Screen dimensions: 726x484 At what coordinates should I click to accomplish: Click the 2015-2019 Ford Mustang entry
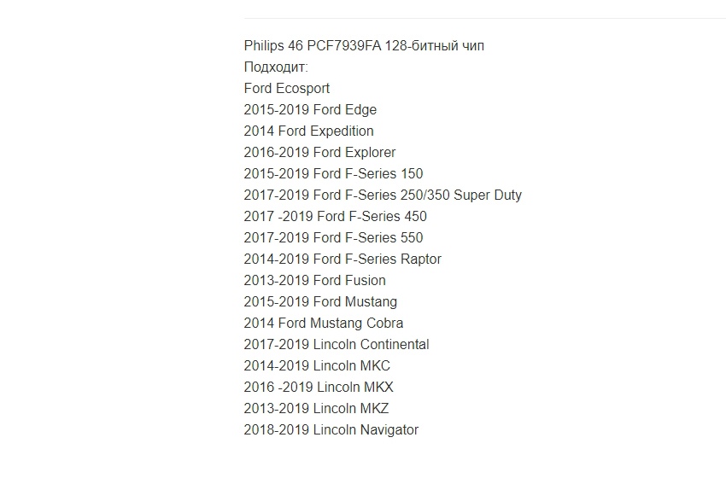[x=320, y=301]
